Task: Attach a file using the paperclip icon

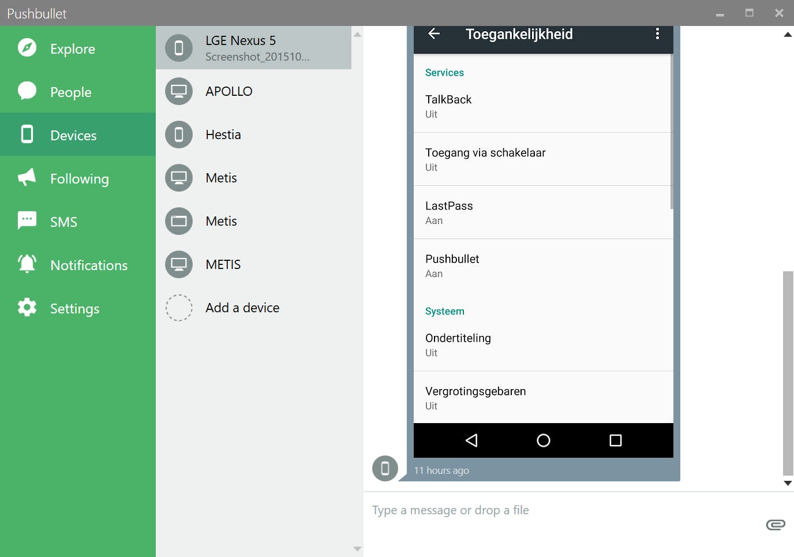Action: click(776, 524)
